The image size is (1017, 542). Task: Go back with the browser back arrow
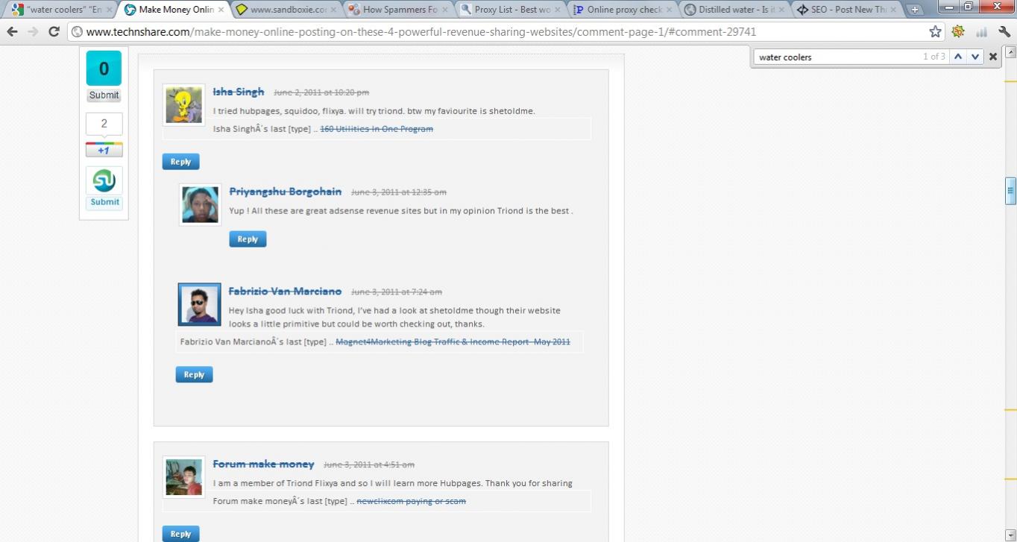pos(12,31)
